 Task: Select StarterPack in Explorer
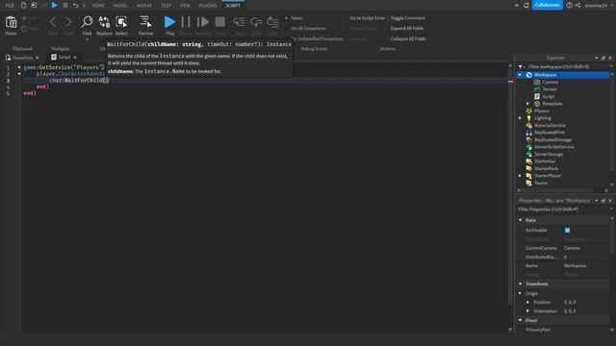[546, 168]
